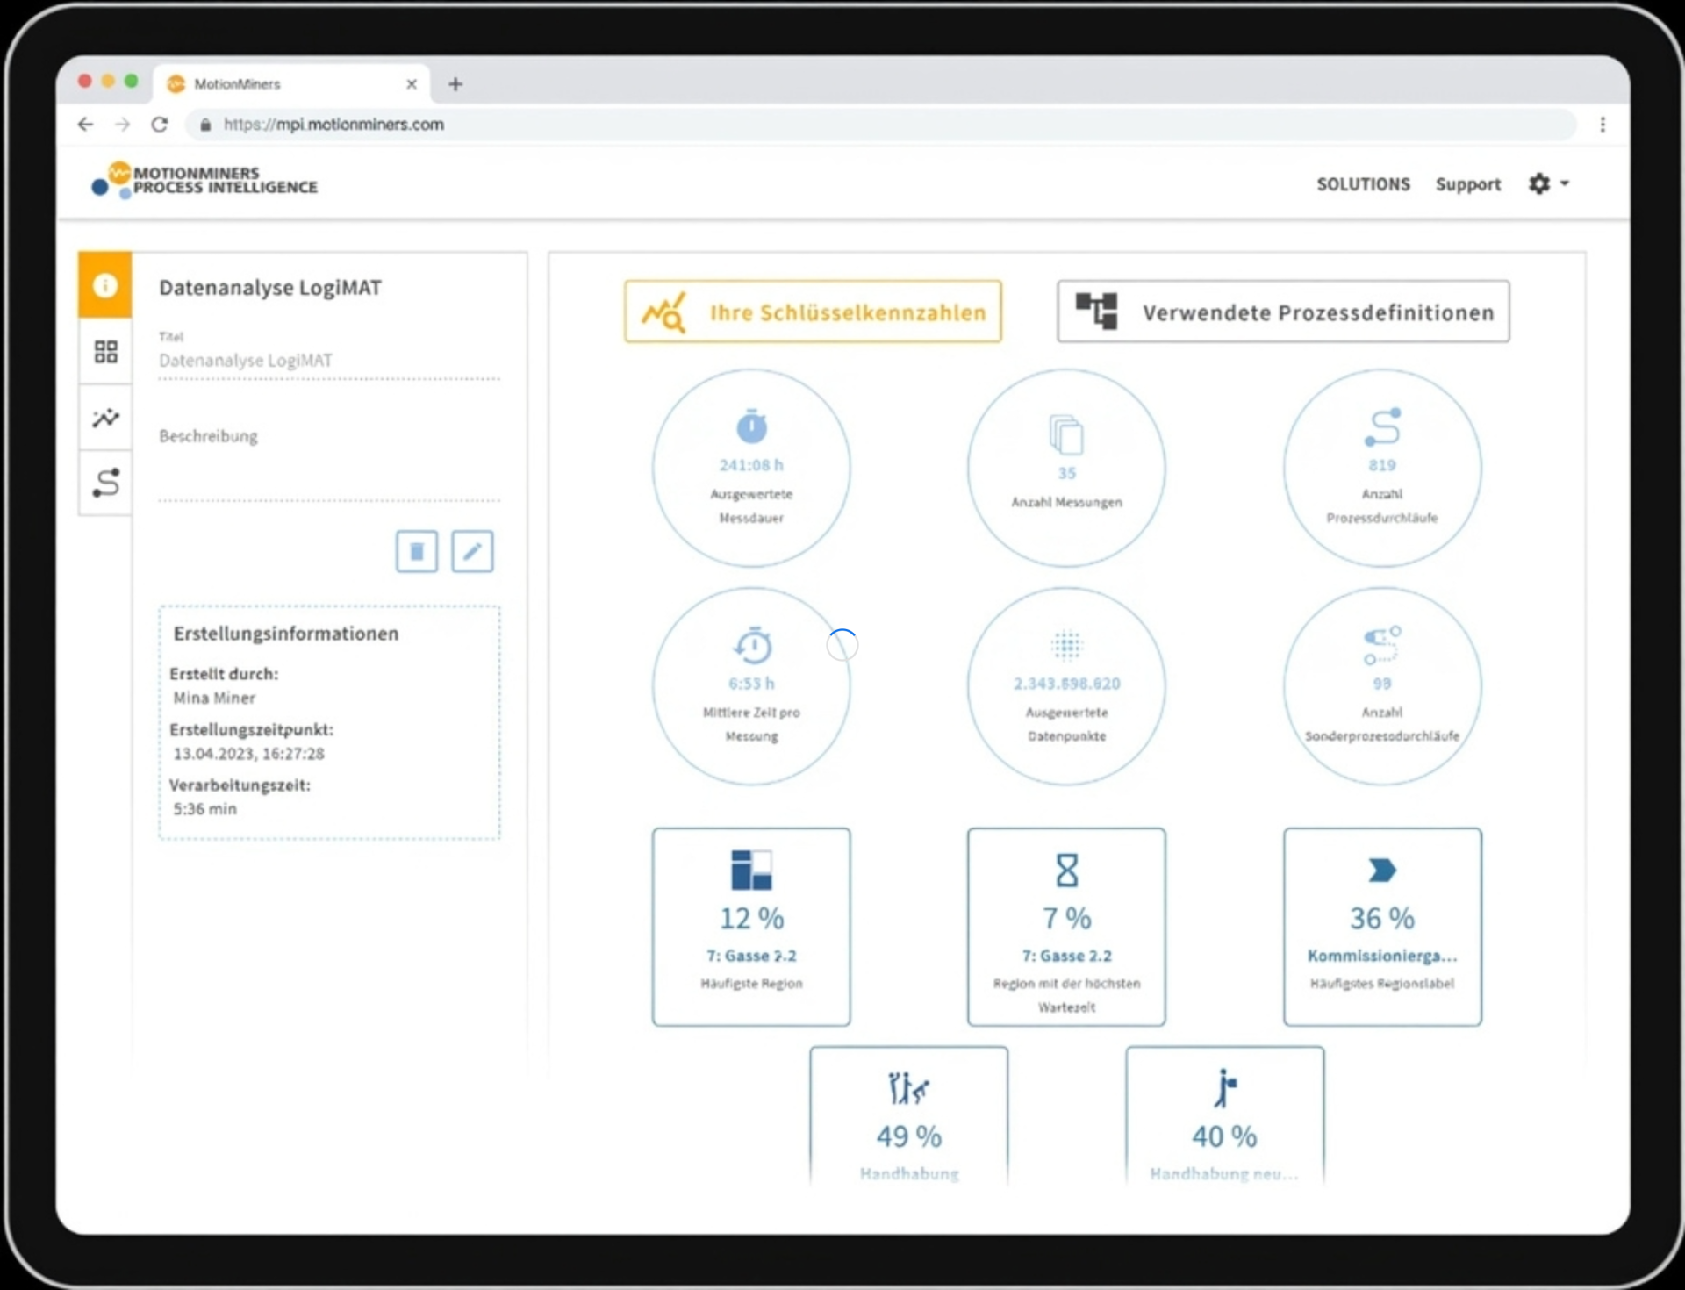
Task: Click the arrow label icon in Kommissionierga card
Action: click(1382, 871)
